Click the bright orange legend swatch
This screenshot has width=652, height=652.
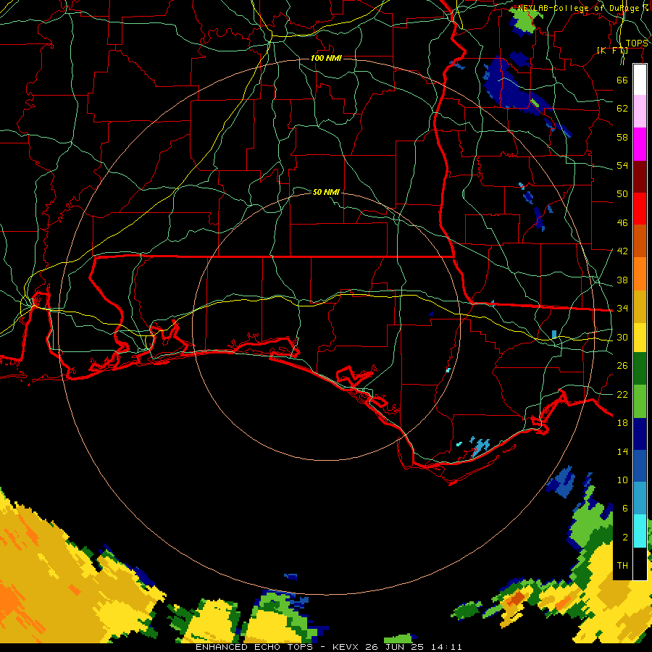pos(640,274)
